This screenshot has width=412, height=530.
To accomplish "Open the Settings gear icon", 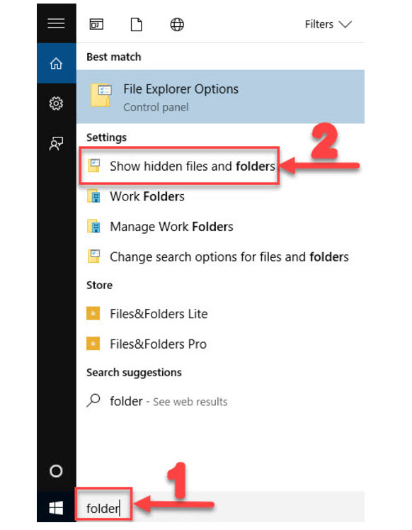I will [56, 103].
